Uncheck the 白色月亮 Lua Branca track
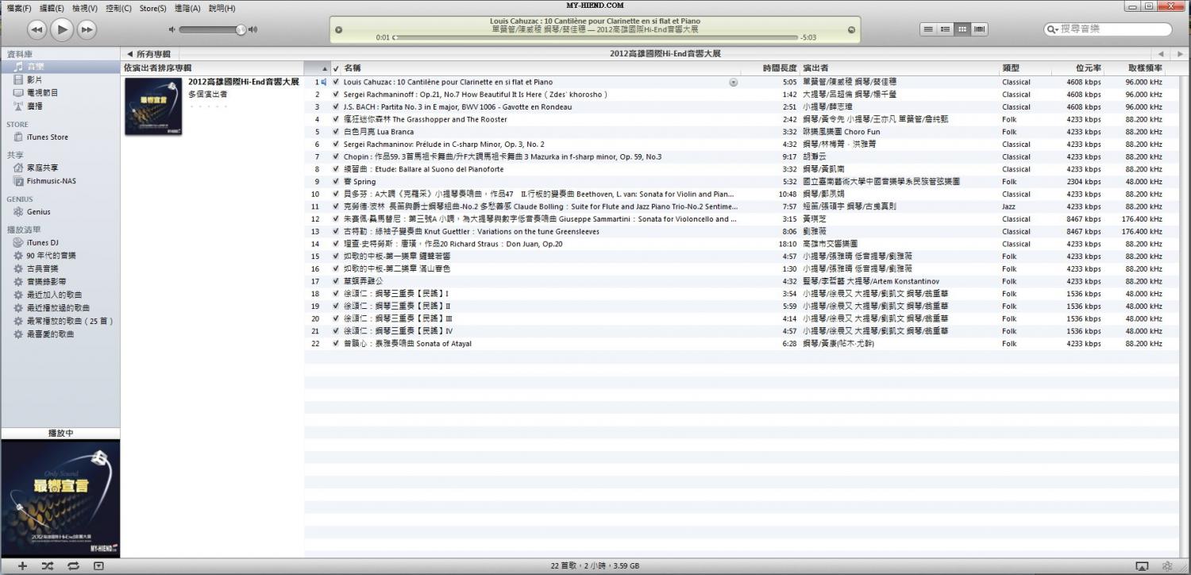 point(336,132)
